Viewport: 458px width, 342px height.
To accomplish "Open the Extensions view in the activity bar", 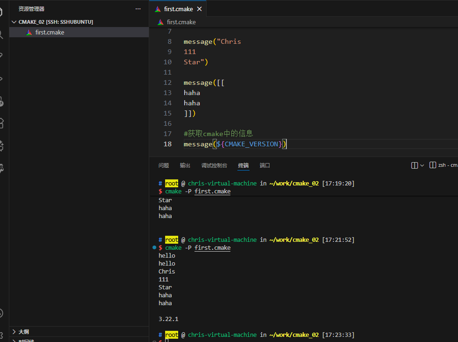I will (x=2, y=123).
